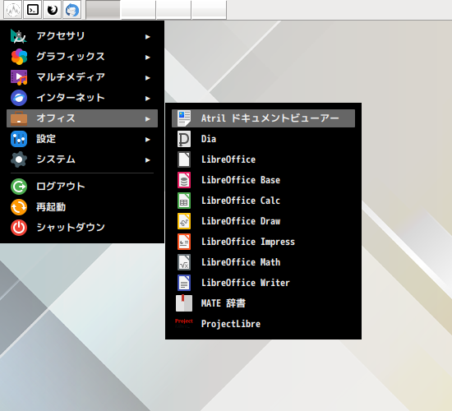Start the LibreOffice start center entry
This screenshot has width=452, height=411.
click(x=263, y=159)
